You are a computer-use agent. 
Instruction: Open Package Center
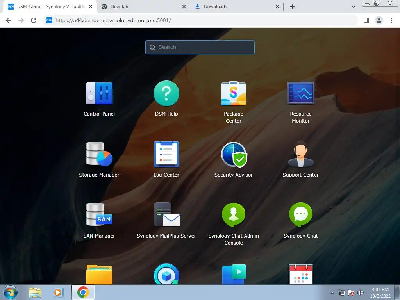pos(234,94)
